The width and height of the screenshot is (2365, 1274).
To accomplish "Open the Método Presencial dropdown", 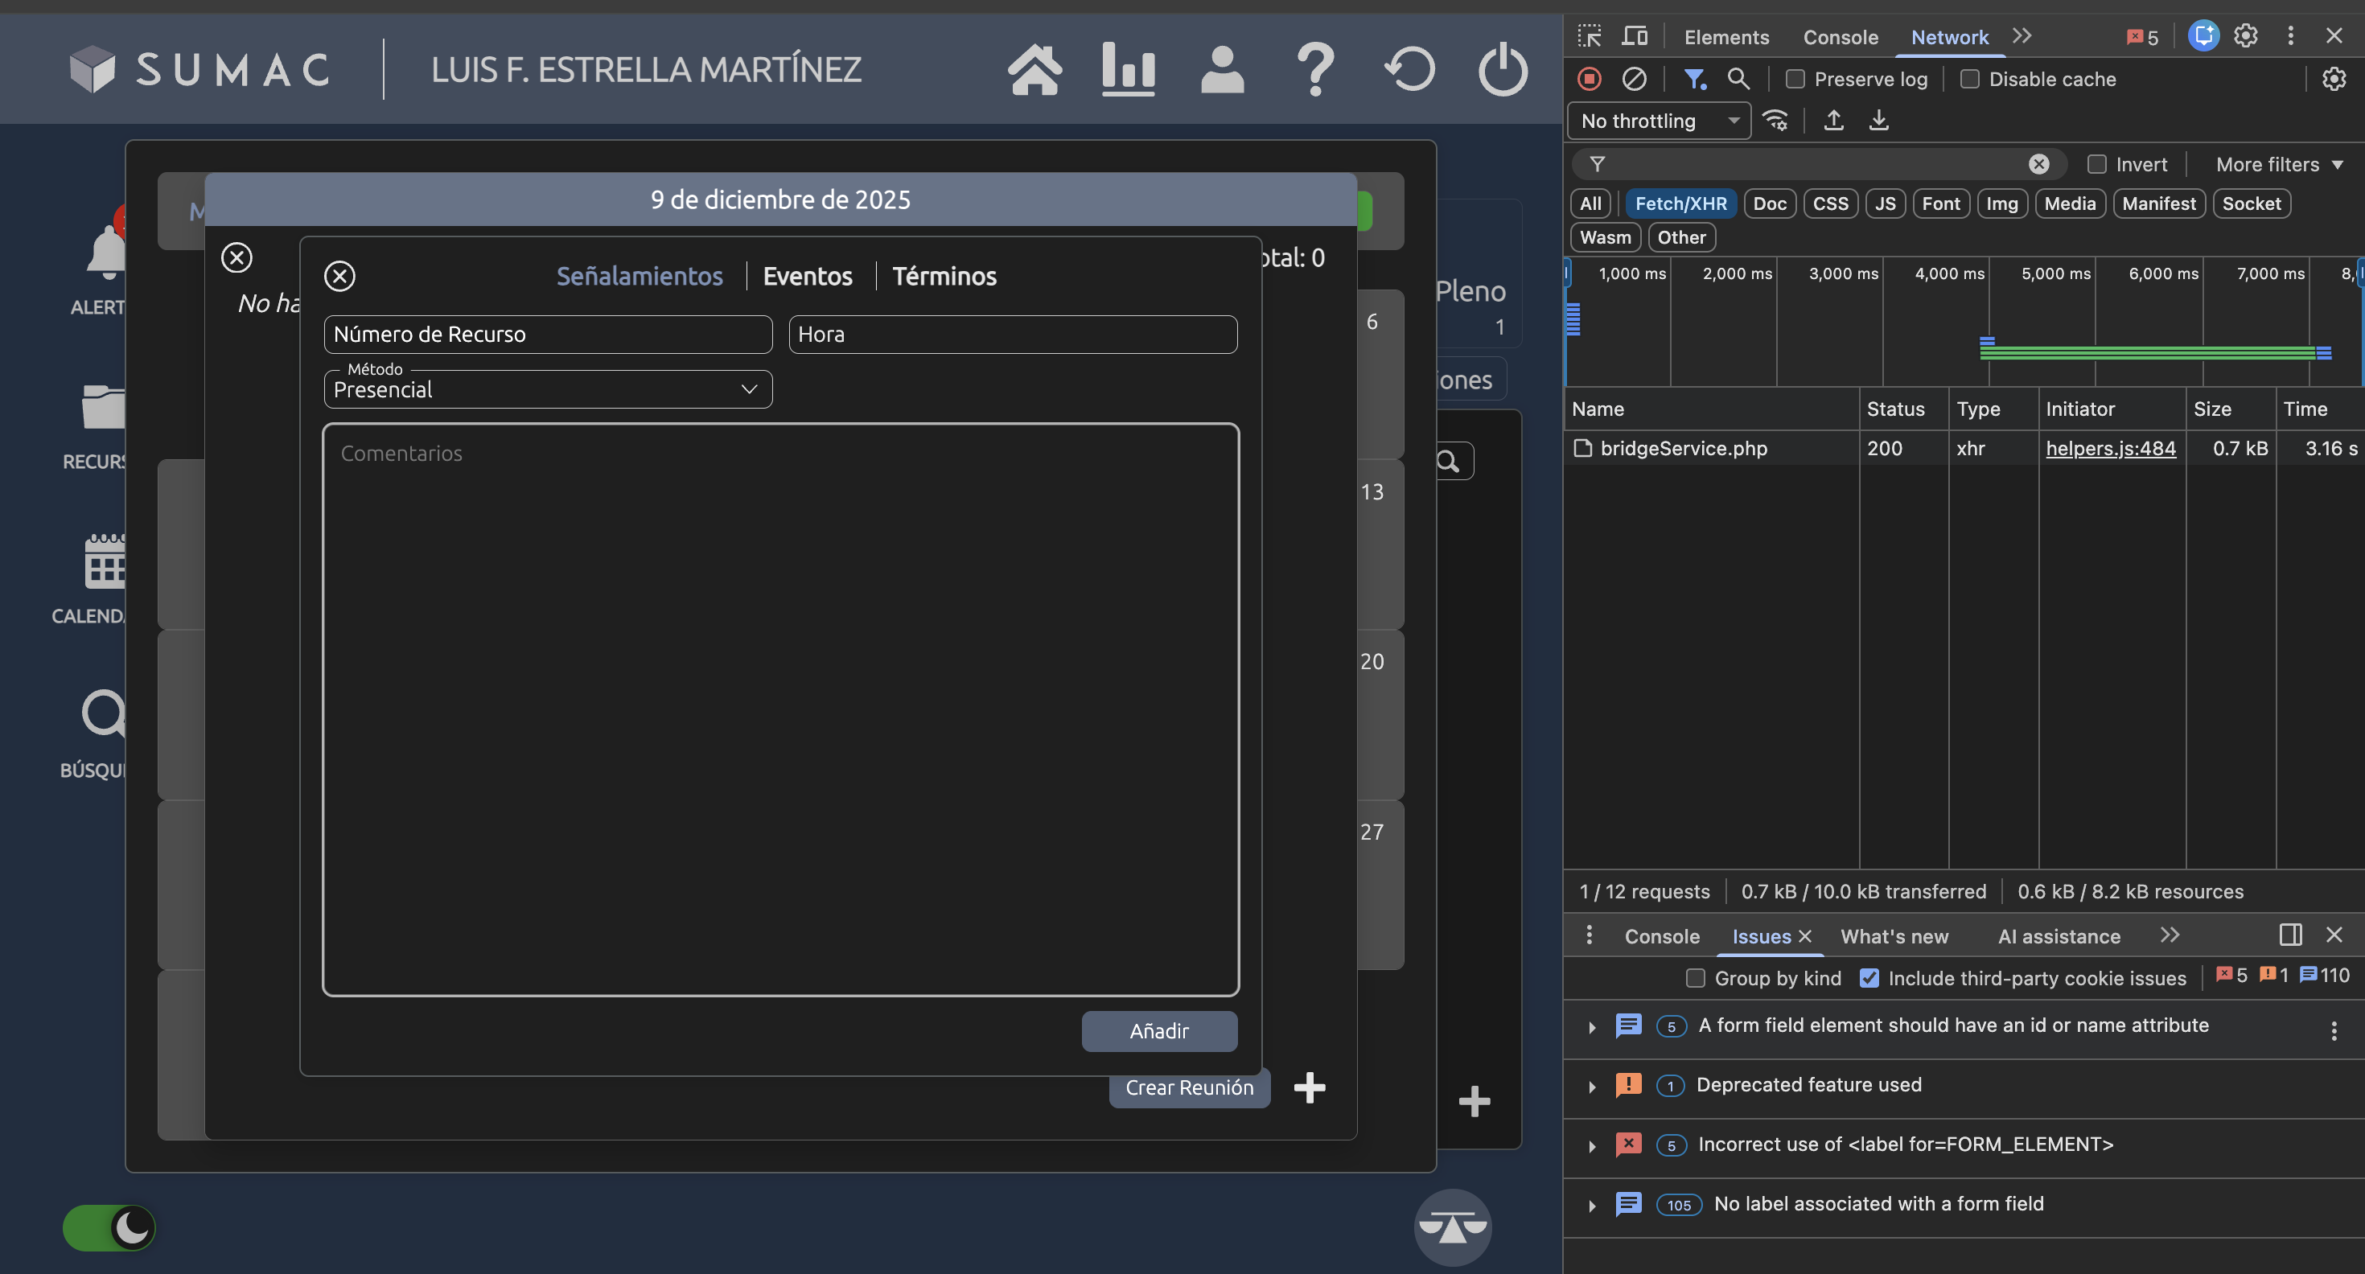I will coord(548,389).
